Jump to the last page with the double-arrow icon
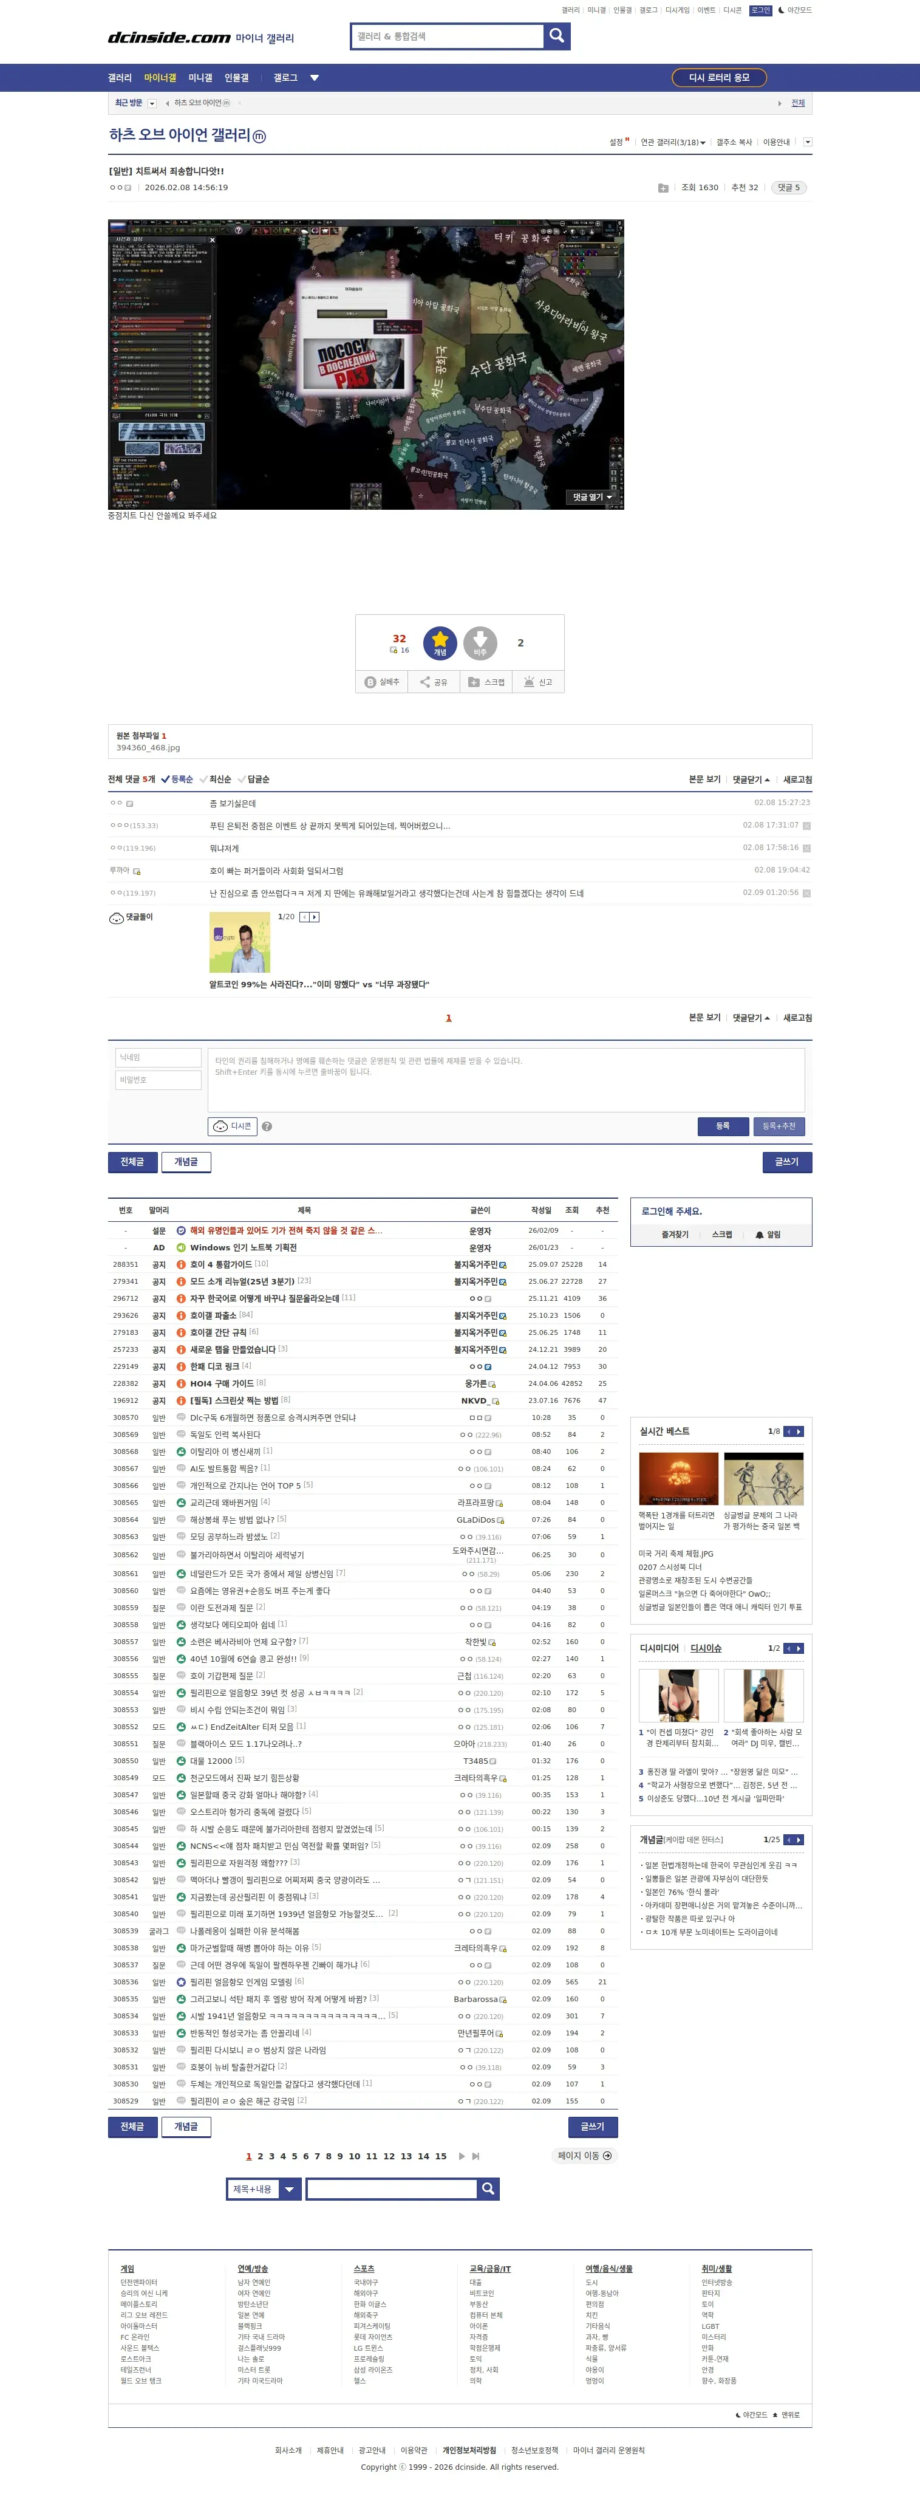Viewport: 920px width, 2502px height. pos(475,2156)
